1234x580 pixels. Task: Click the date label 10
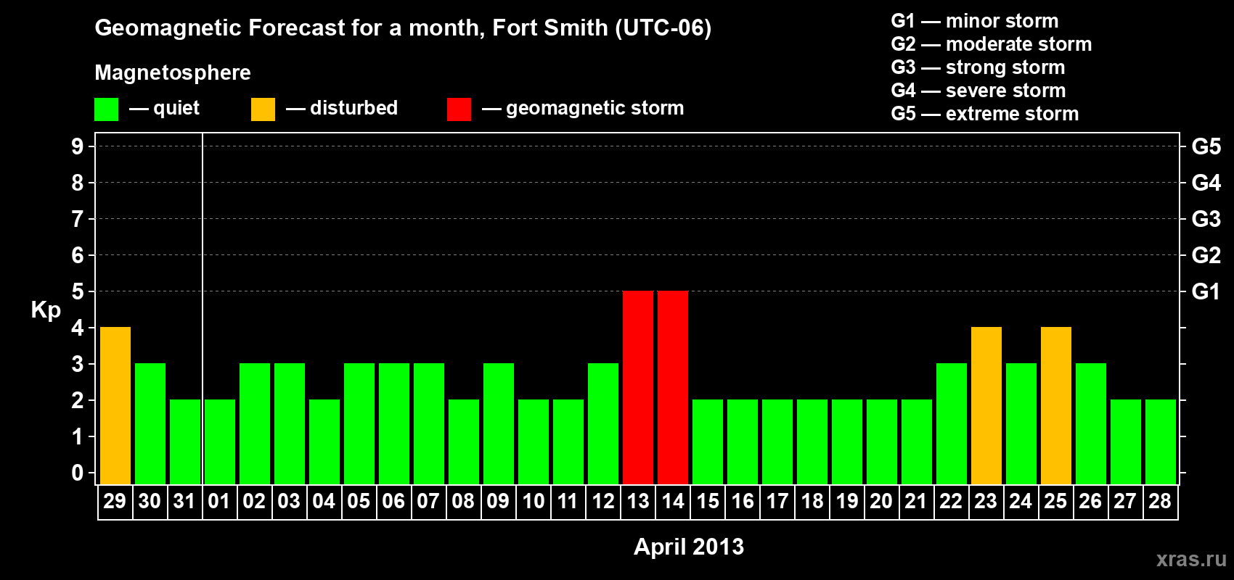click(534, 501)
